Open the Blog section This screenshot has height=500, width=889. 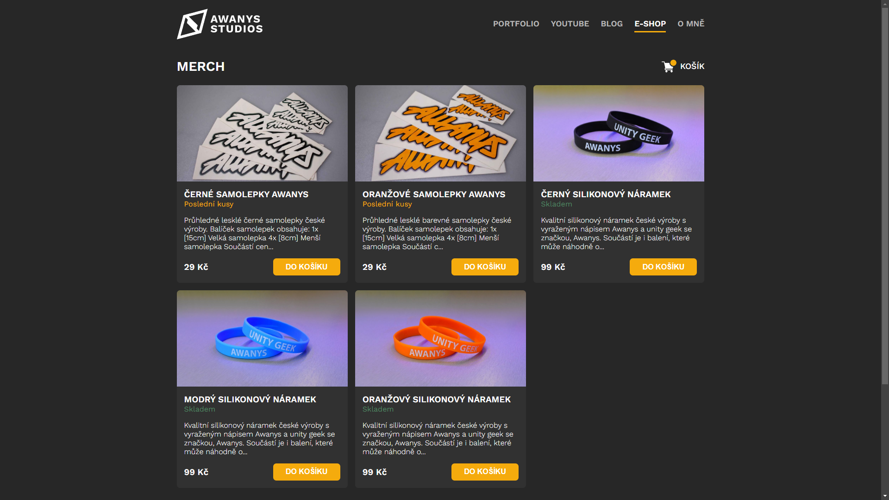(612, 24)
